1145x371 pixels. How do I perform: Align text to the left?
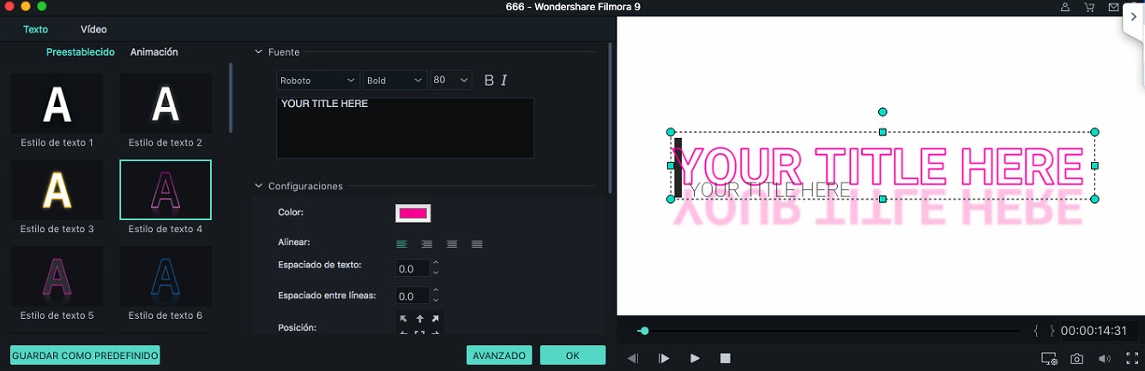[x=401, y=244]
